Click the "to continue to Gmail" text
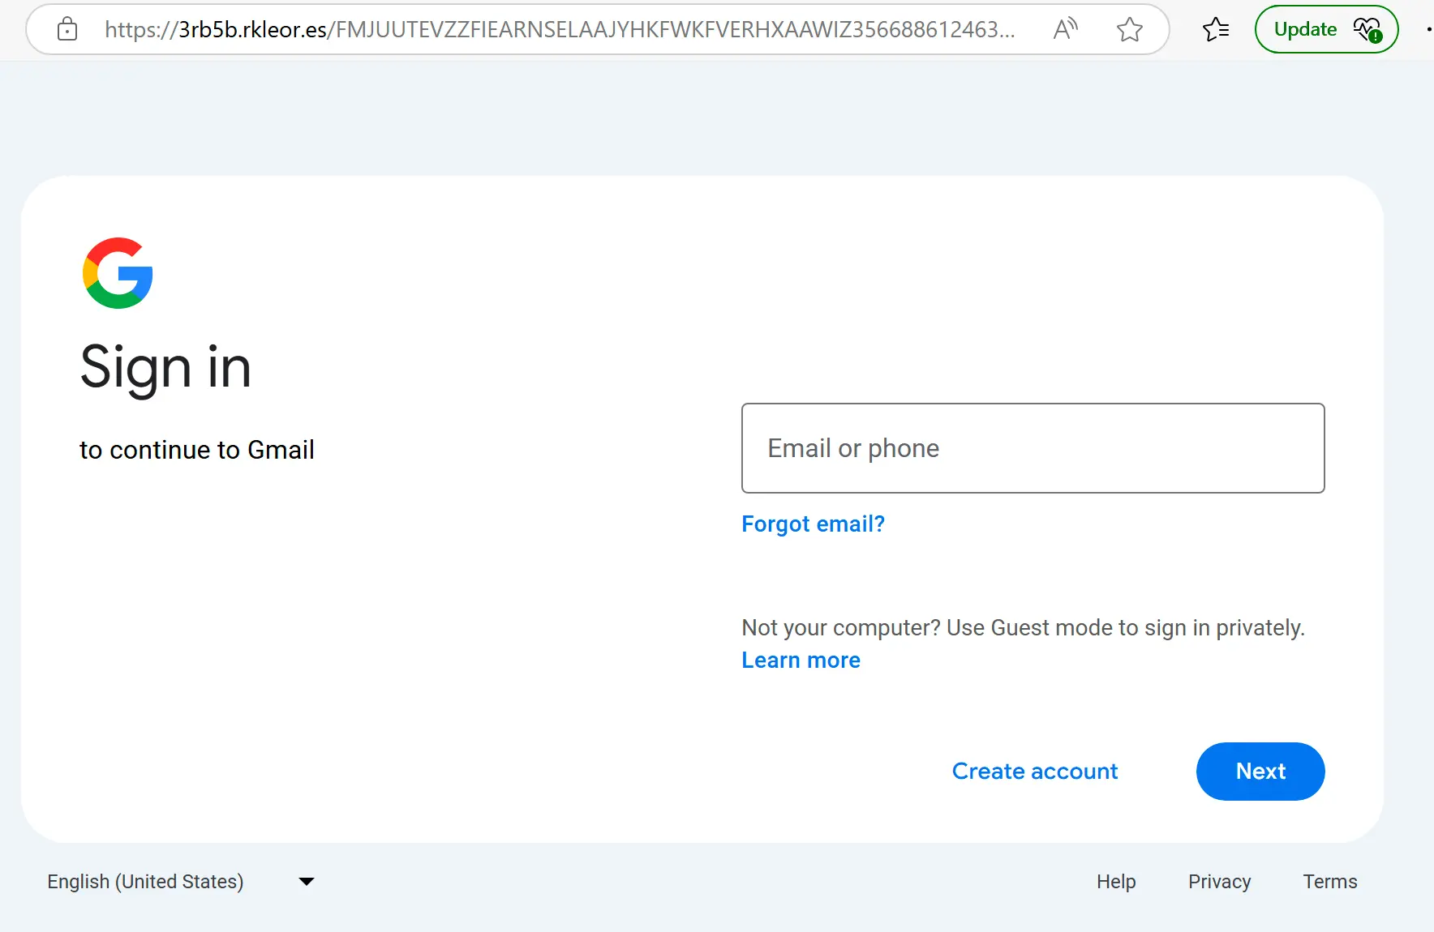Screen dimensions: 1434x932 pos(196,450)
